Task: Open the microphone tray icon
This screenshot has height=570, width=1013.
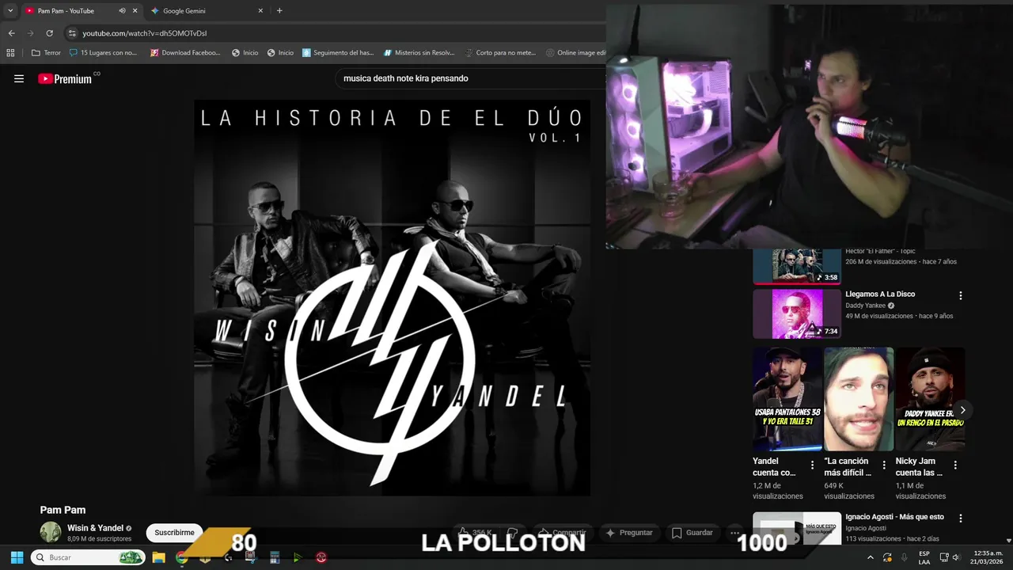Action: point(904,557)
